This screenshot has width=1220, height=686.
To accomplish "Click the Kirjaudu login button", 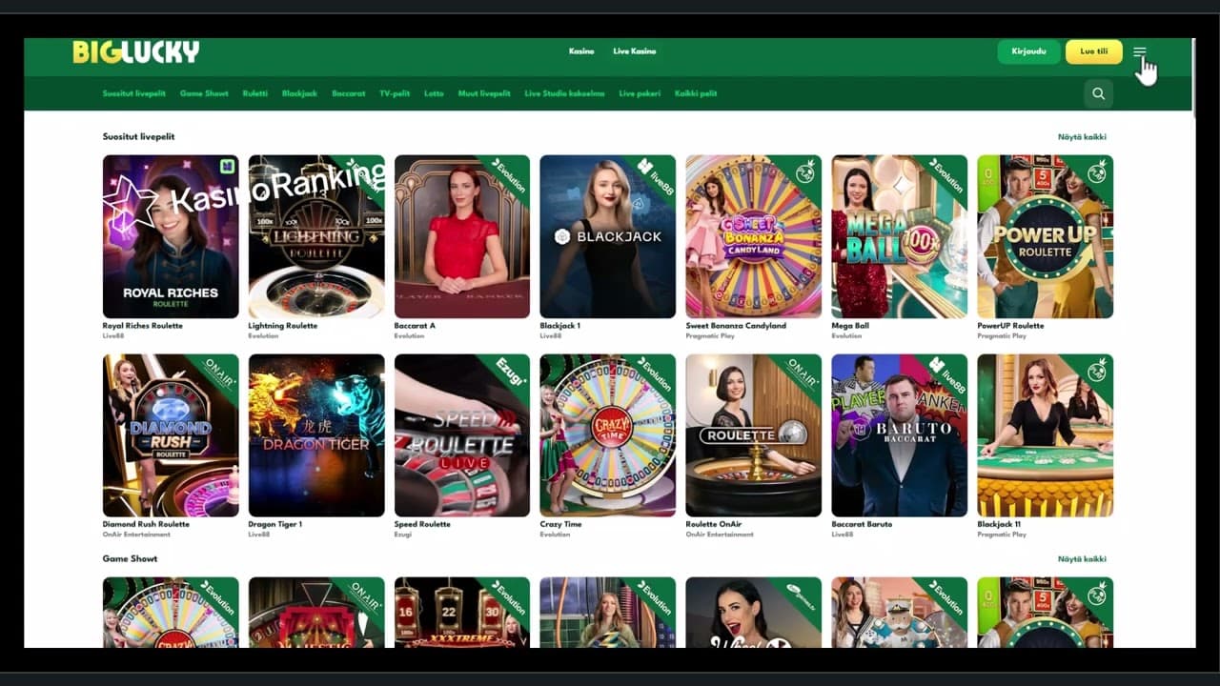I will coord(1028,51).
